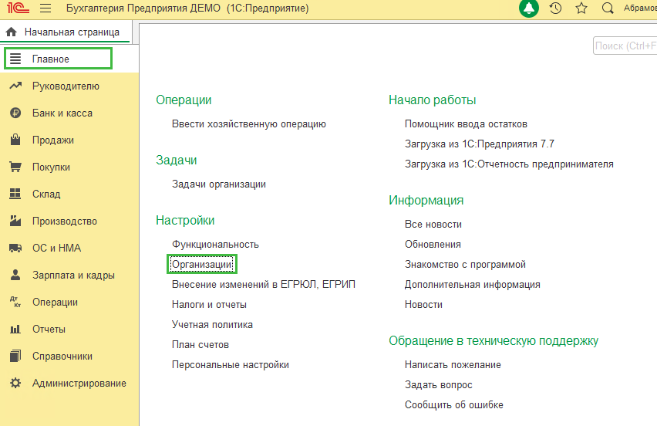Click the Отчеты bar chart icon

15,329
